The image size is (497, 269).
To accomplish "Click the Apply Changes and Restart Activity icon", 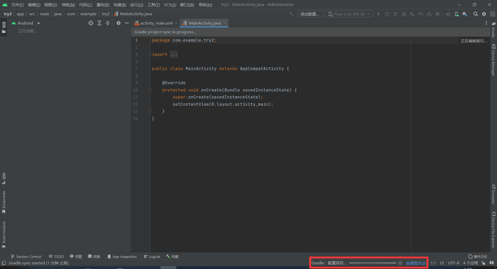I will (x=387, y=14).
